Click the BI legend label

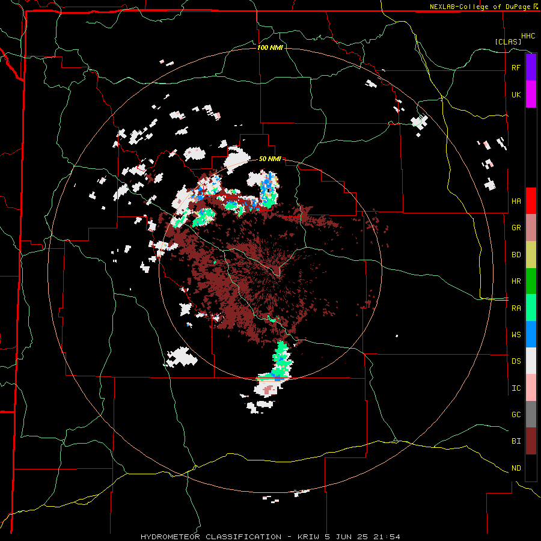click(x=516, y=441)
